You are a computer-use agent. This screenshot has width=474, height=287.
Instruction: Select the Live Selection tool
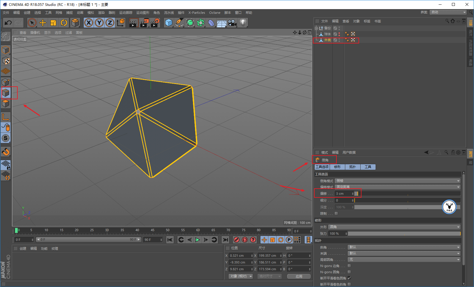coord(32,23)
